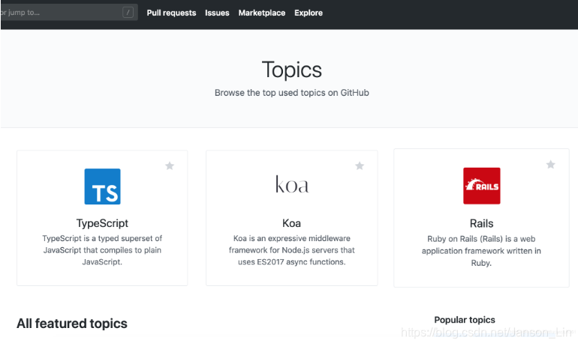578x346 pixels.
Task: Open the Rails topic title link
Action: (481, 224)
